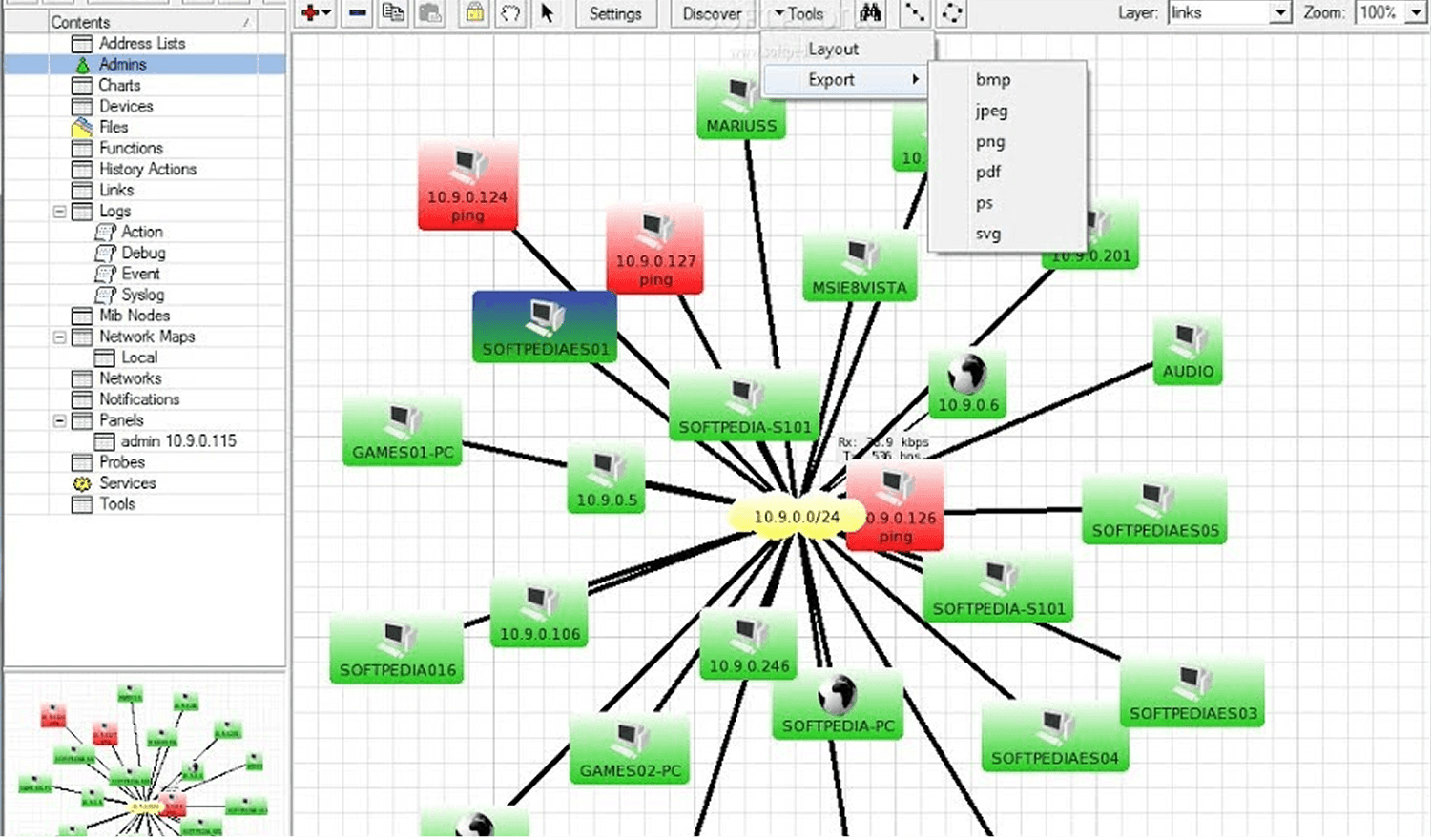Open the Syslog log entry
Image resolution: width=1431 pixels, height=837 pixels.
142,295
